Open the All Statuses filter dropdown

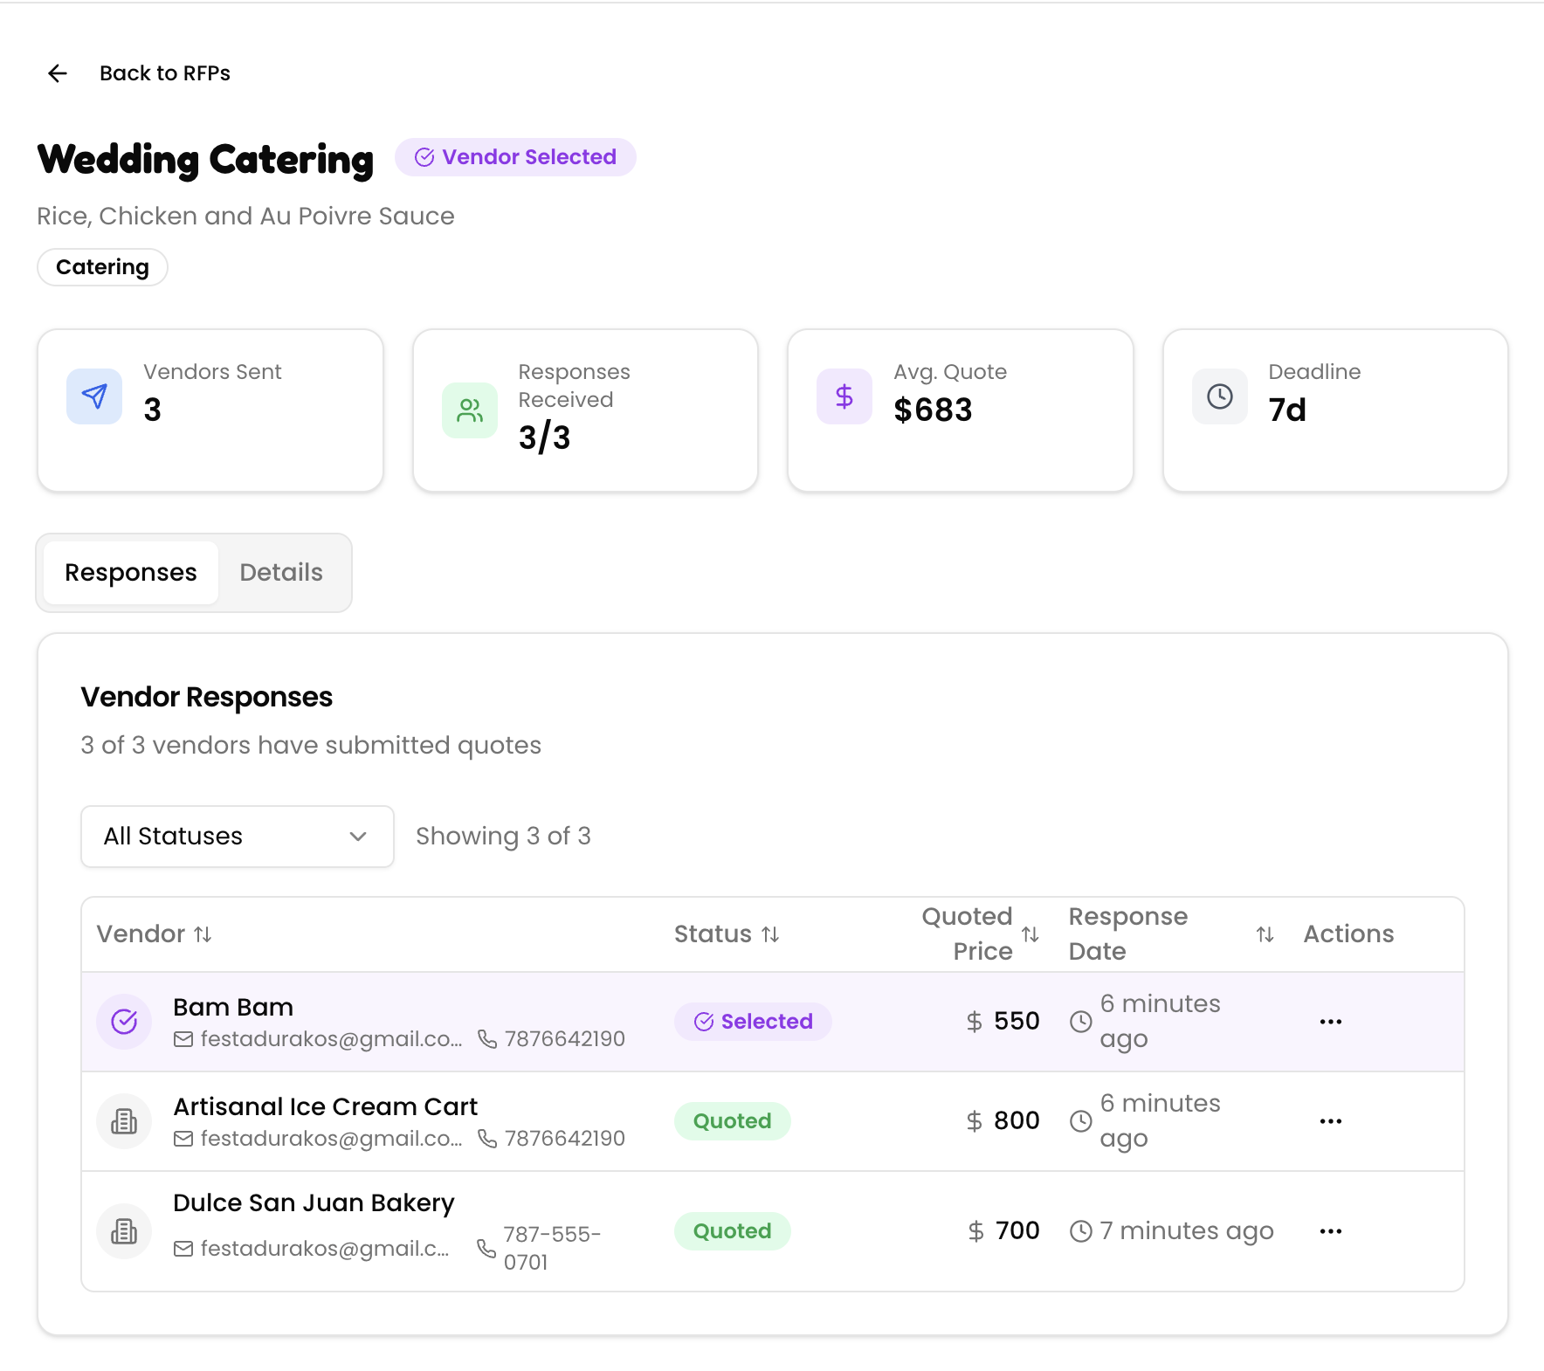237,837
